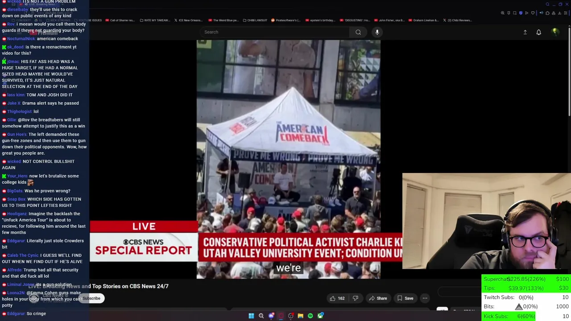Click chat username 'Hooliganz'
Image resolution: width=571 pixels, height=321 pixels.
tap(17, 214)
